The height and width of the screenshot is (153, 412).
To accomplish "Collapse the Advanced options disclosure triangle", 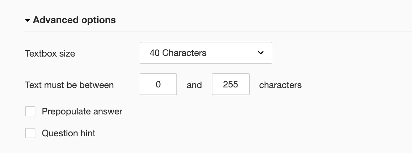I will [x=28, y=21].
